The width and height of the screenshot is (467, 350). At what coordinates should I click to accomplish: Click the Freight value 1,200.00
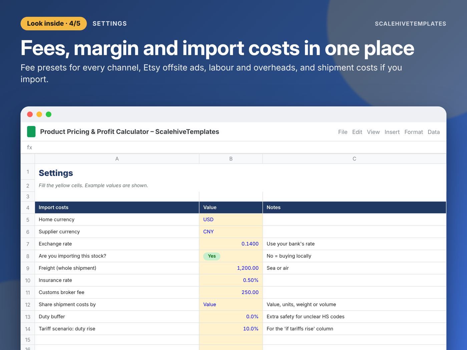click(231, 268)
